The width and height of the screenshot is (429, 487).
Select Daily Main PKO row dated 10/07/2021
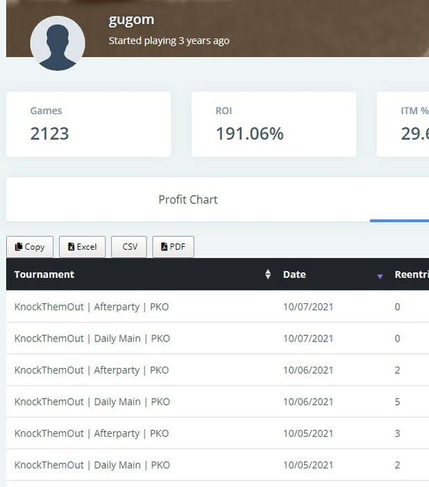click(92, 339)
